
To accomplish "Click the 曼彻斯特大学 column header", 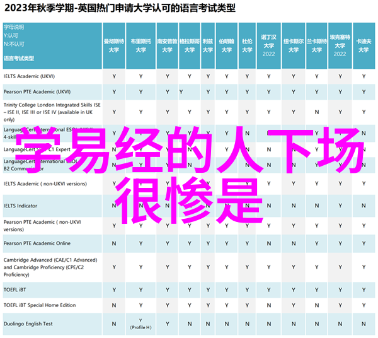I will click(x=114, y=45).
